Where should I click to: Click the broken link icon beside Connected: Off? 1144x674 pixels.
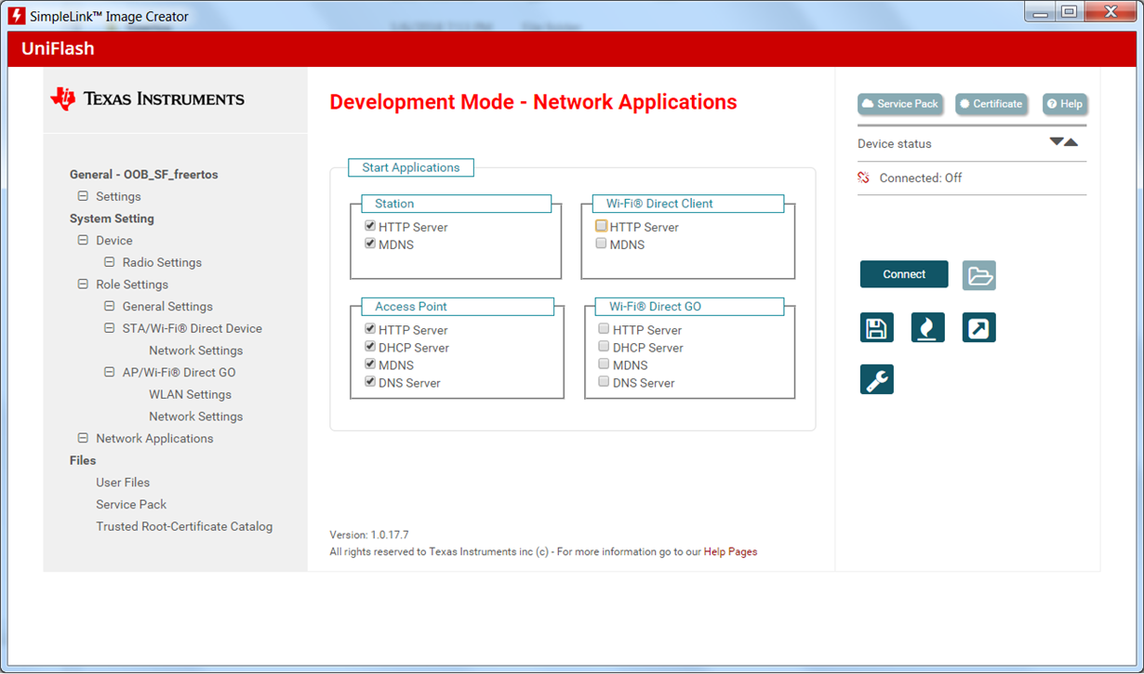point(863,178)
